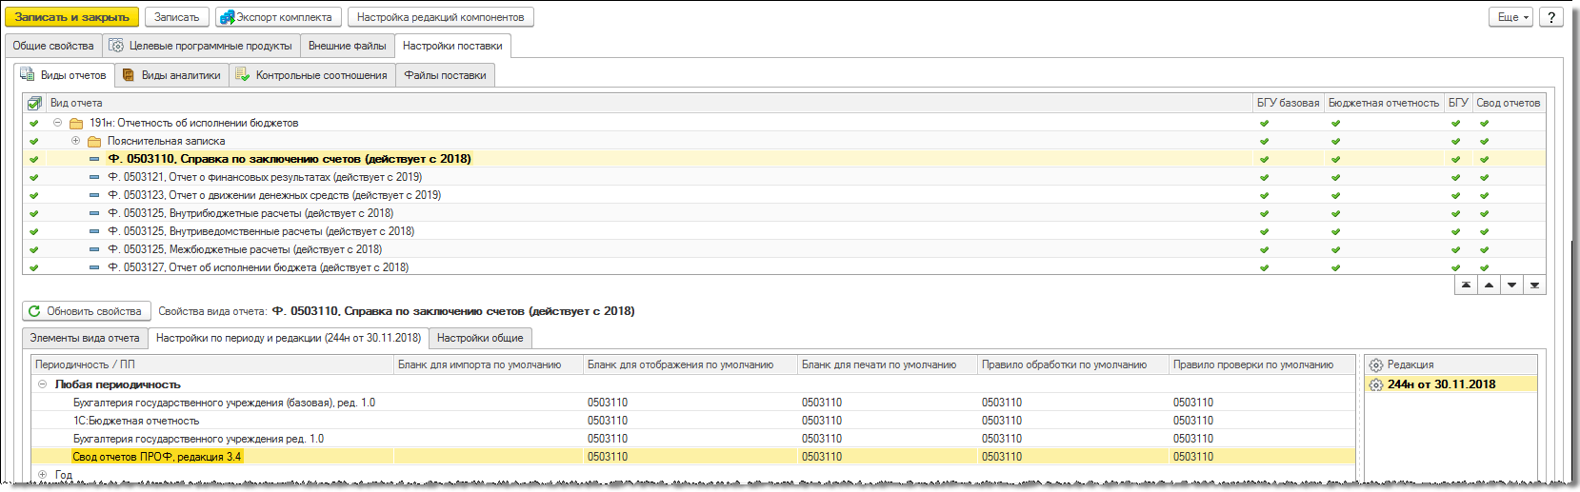Screen dimensions: 1580x492
Task: Collapse the 191н Отчетность об исполнении бюджетов node
Action: (x=57, y=123)
